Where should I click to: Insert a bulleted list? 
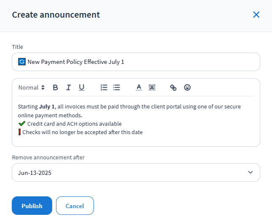(117, 87)
